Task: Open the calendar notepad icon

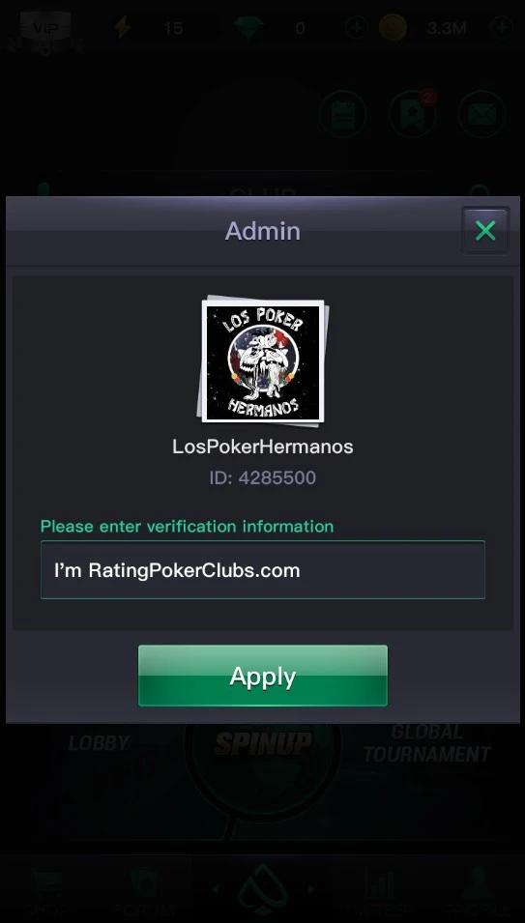Action: coord(343,114)
